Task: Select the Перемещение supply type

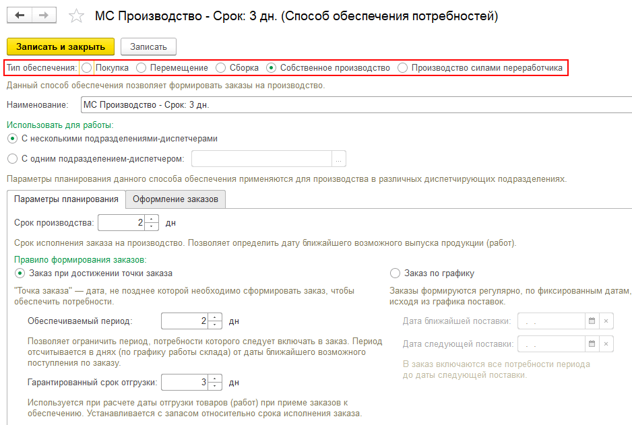Action: (x=141, y=68)
